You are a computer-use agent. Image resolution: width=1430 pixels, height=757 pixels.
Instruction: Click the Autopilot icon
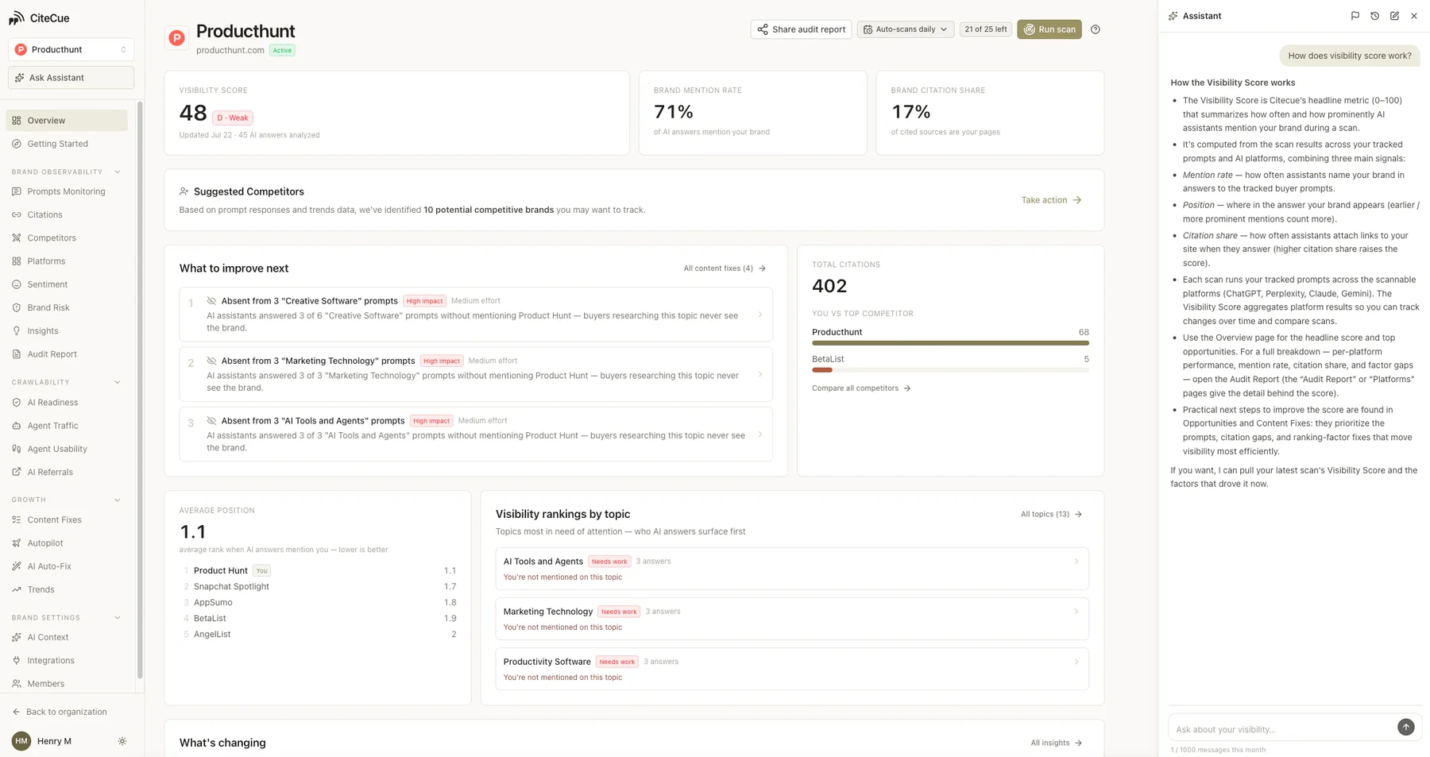tap(17, 543)
